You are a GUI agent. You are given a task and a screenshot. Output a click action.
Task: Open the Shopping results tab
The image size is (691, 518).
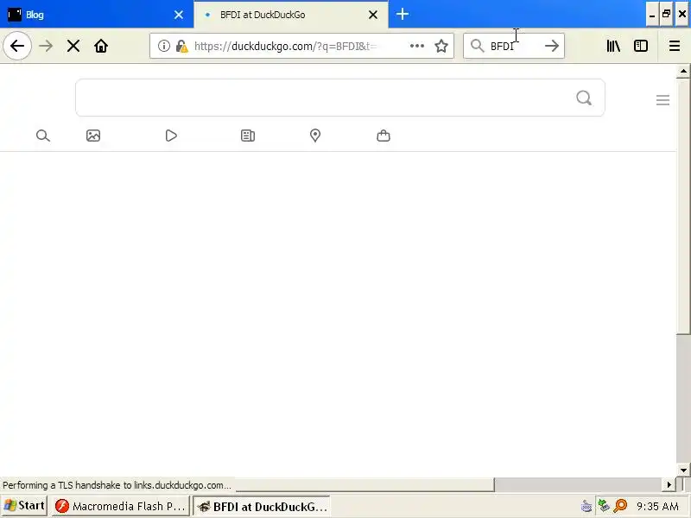point(384,136)
